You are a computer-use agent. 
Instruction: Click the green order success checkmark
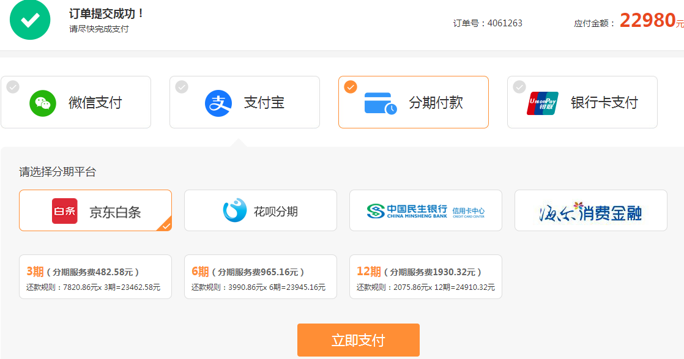pyautogui.click(x=29, y=20)
